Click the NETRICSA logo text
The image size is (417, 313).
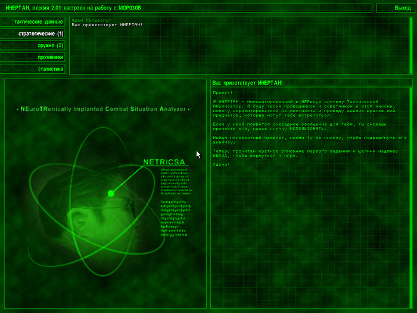164,162
